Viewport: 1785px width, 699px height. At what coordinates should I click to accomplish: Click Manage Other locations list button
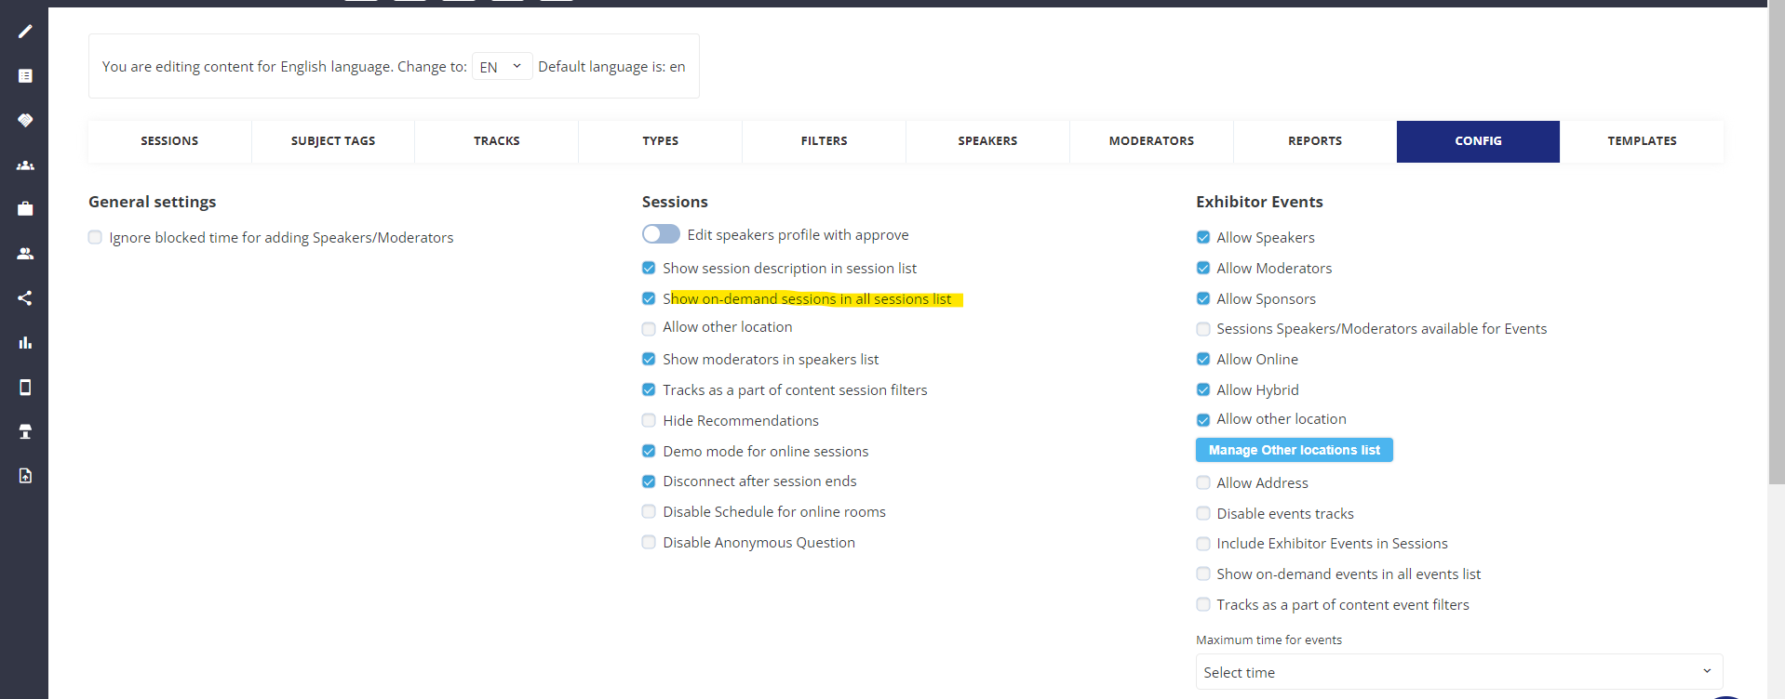1294,450
